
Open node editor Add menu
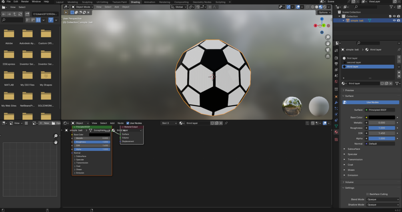click(112, 123)
